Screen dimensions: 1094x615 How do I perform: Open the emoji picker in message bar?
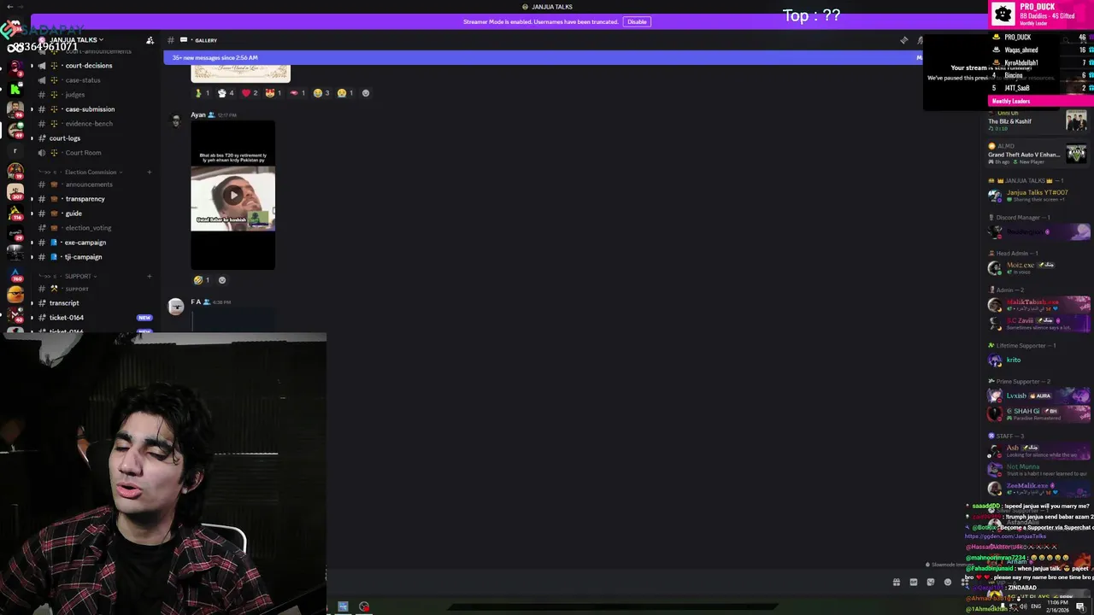(x=948, y=583)
